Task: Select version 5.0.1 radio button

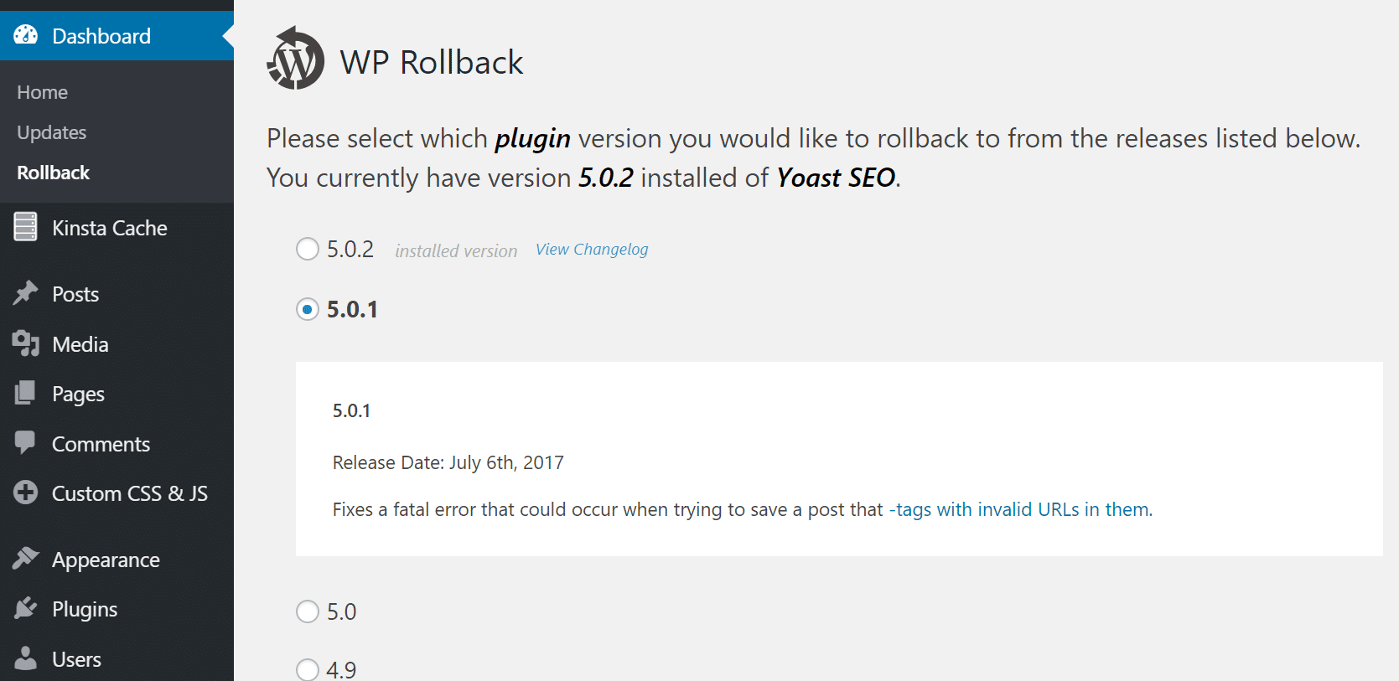Action: (307, 309)
